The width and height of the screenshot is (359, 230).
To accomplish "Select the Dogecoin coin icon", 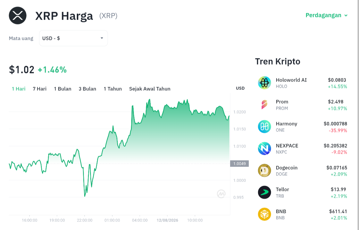I will click(265, 170).
